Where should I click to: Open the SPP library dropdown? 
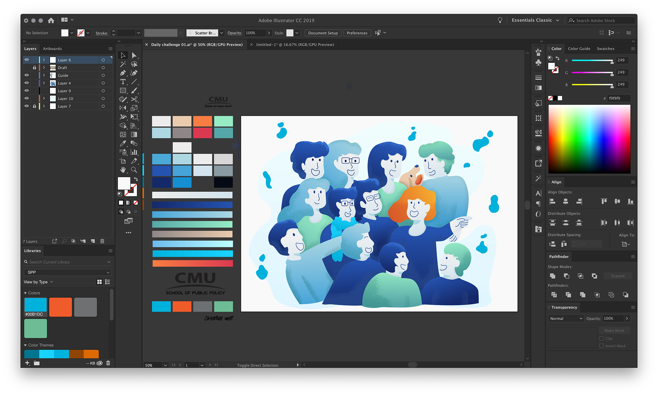[x=68, y=272]
